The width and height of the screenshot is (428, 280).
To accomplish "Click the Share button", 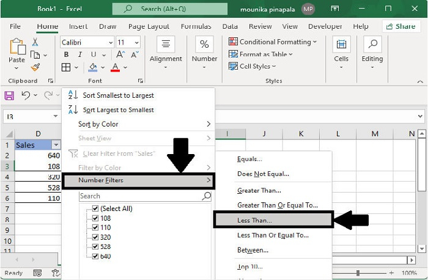I will pyautogui.click(x=401, y=26).
